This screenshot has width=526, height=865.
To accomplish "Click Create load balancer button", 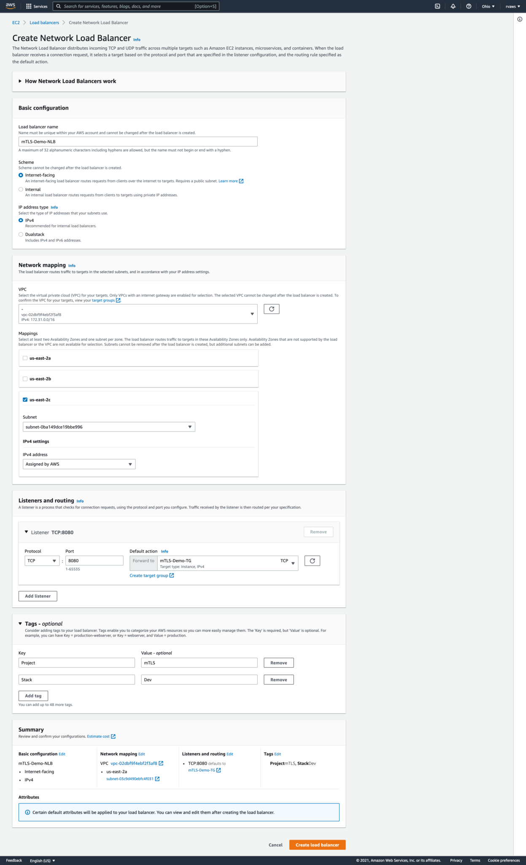I will 317,845.
